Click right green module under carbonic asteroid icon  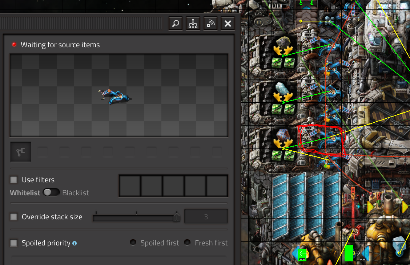(x=289, y=155)
